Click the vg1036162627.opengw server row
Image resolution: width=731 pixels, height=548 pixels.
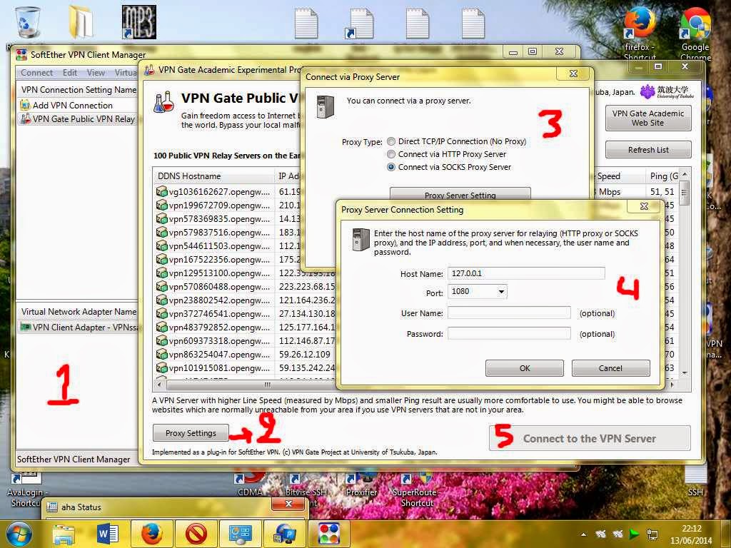click(213, 191)
